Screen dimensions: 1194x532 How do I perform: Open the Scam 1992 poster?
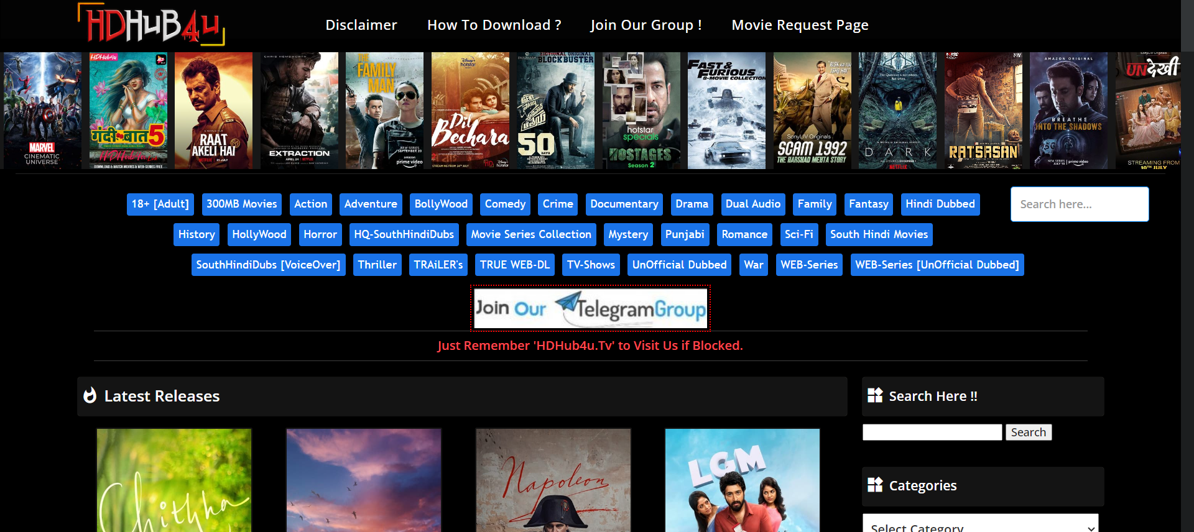(812, 111)
